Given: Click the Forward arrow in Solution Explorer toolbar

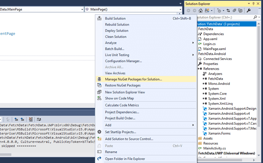Looking at the screenshot, I should click(194, 11).
